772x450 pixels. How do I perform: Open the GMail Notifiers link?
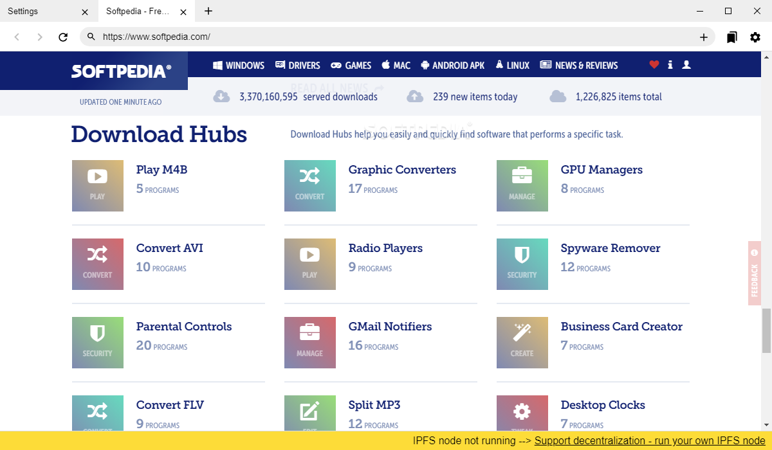tap(390, 327)
